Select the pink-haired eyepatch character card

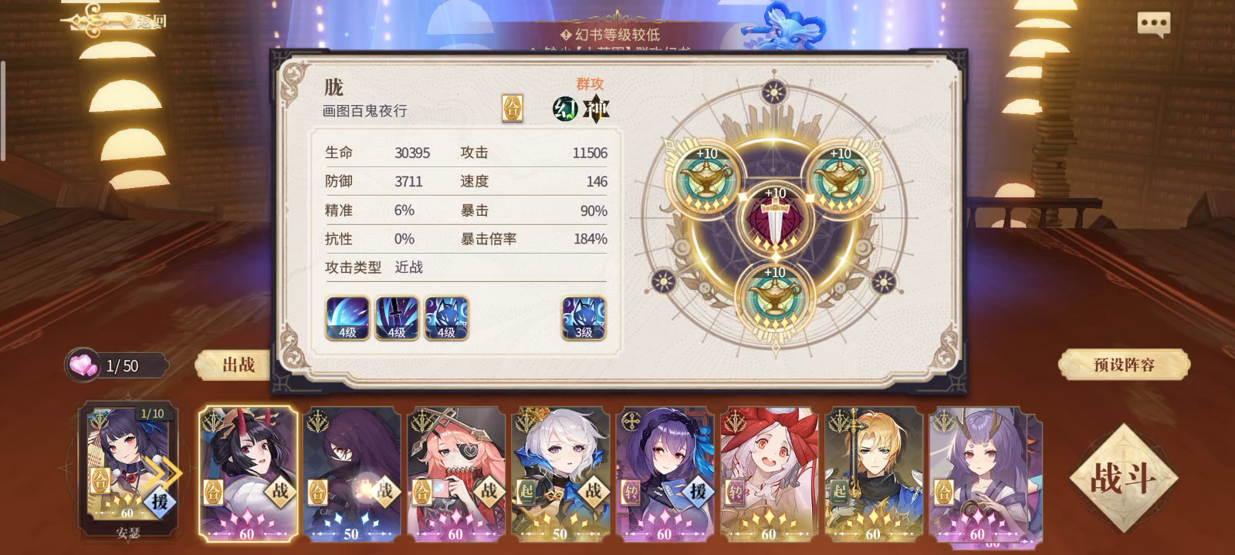click(x=457, y=473)
